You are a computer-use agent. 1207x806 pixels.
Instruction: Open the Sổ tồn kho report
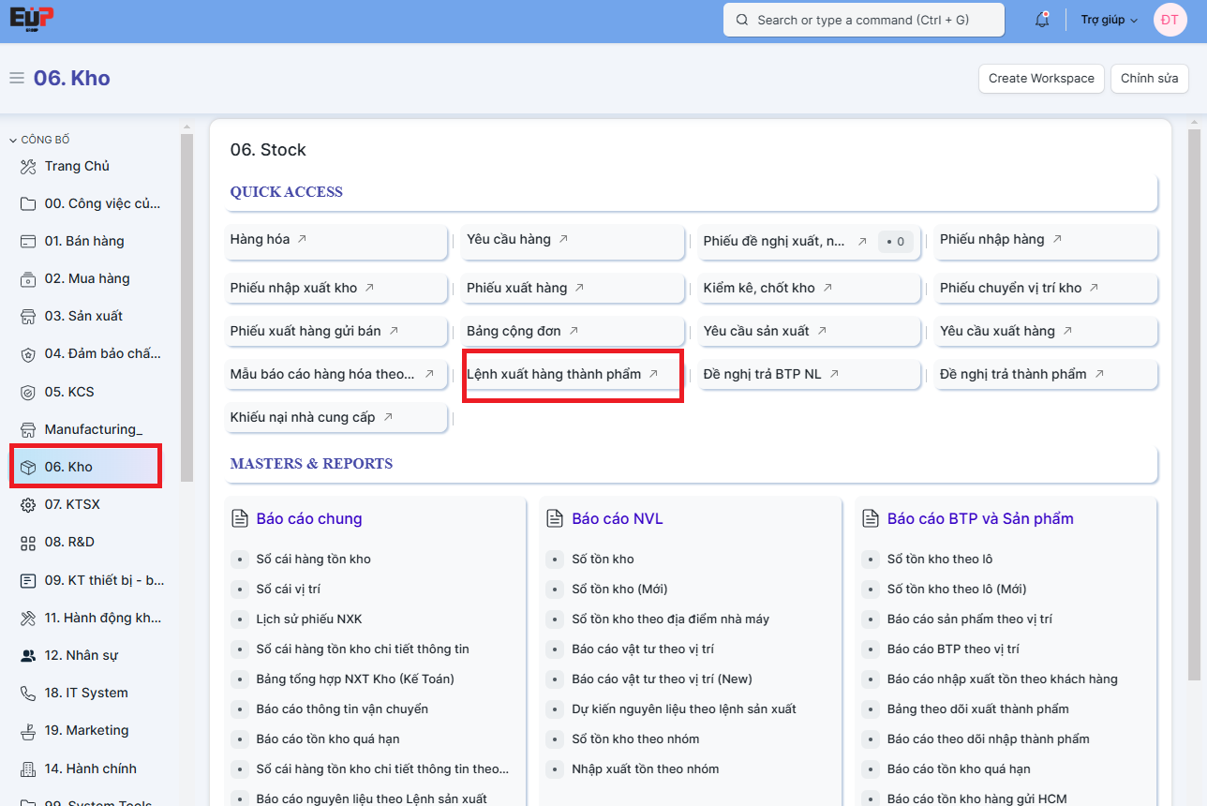pos(603,559)
